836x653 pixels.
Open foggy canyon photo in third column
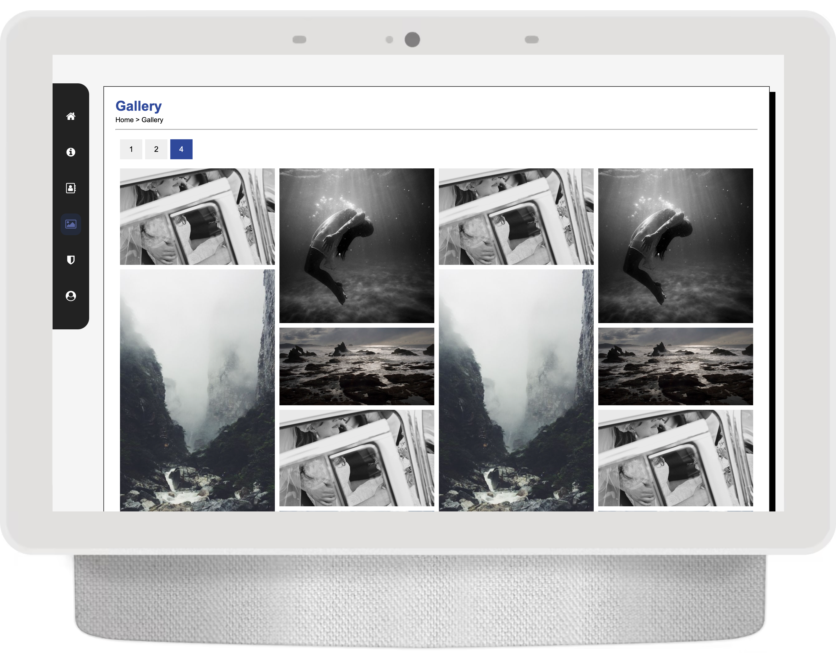point(516,390)
